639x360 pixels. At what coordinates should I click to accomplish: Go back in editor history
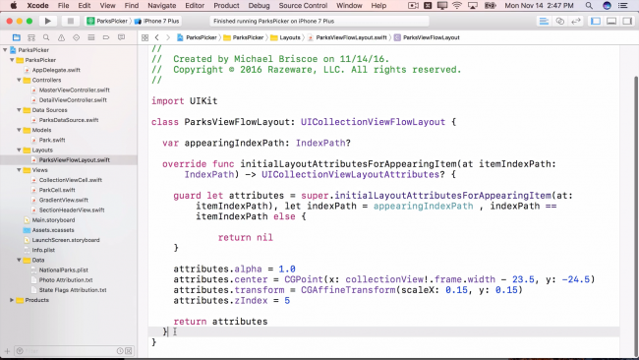tap(157, 37)
